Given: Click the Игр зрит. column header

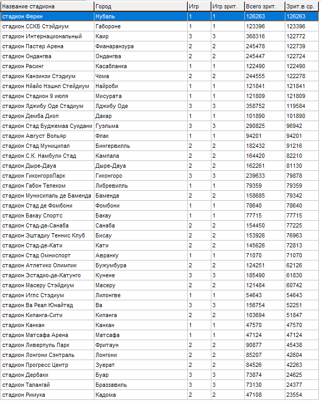Looking at the screenshot, I should coord(227,6).
